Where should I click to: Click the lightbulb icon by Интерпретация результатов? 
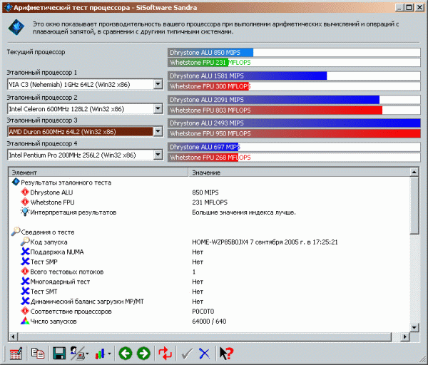[x=25, y=212]
